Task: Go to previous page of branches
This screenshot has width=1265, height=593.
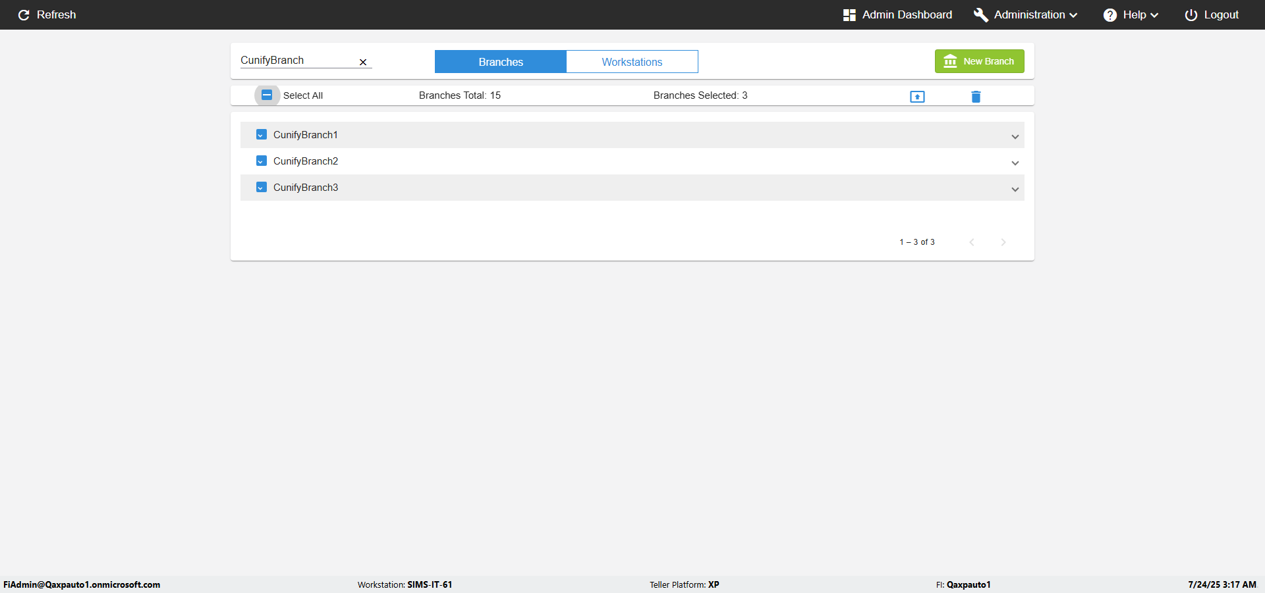Action: [972, 242]
